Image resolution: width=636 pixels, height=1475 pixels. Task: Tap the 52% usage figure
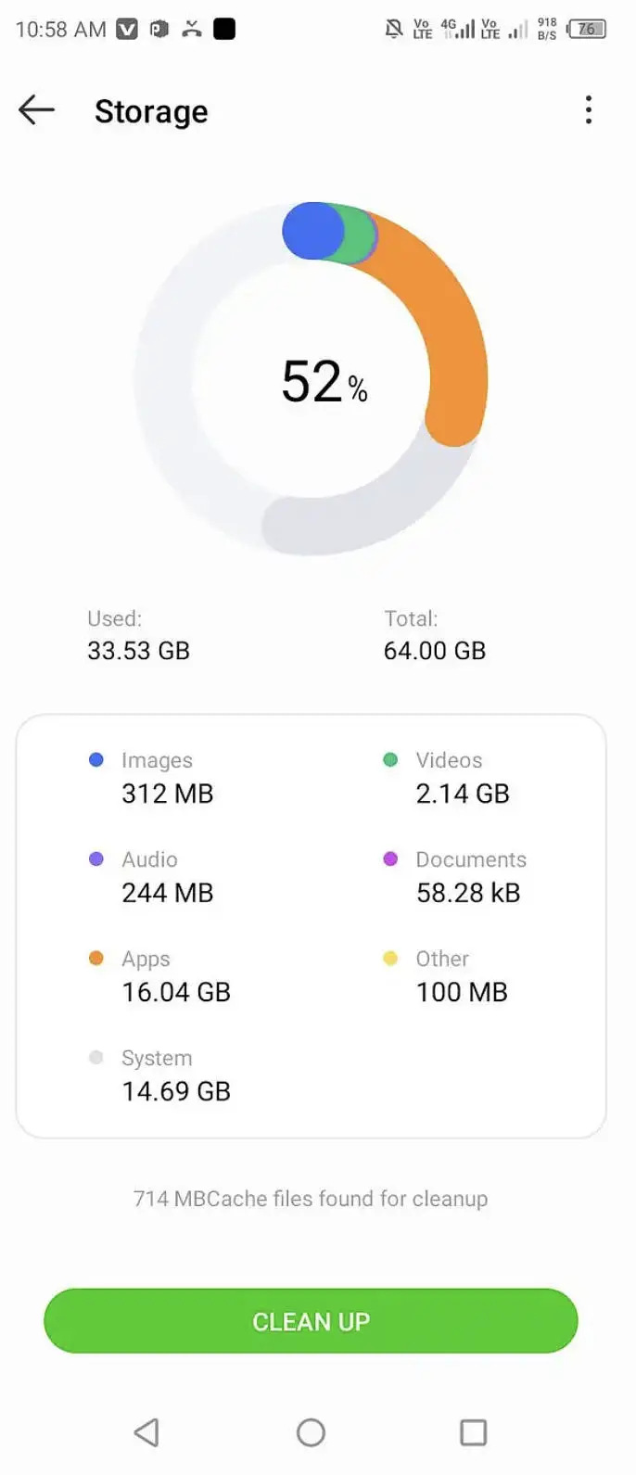(x=324, y=382)
